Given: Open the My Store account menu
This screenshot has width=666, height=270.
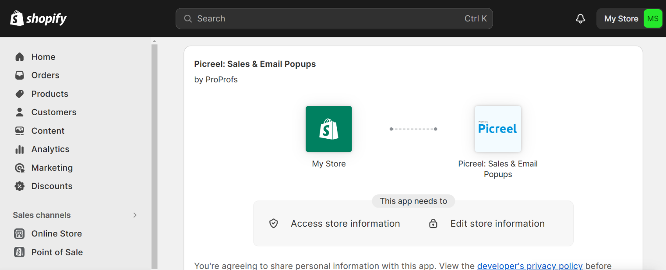Looking at the screenshot, I should [630, 19].
